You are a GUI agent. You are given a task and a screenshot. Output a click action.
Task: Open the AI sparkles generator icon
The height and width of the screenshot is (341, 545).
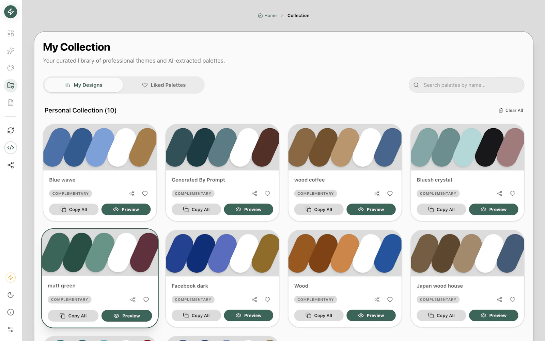coord(11,51)
